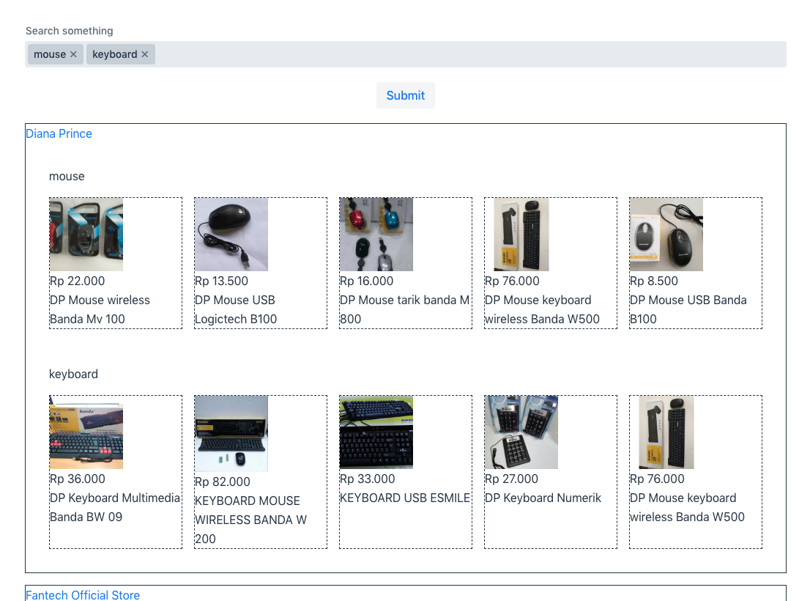Open the Diana Prince store link
This screenshot has height=601, width=810.
tap(59, 134)
